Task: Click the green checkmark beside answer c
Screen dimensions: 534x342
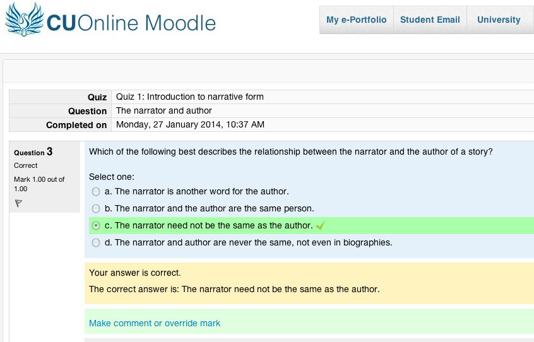Action: pos(320,225)
